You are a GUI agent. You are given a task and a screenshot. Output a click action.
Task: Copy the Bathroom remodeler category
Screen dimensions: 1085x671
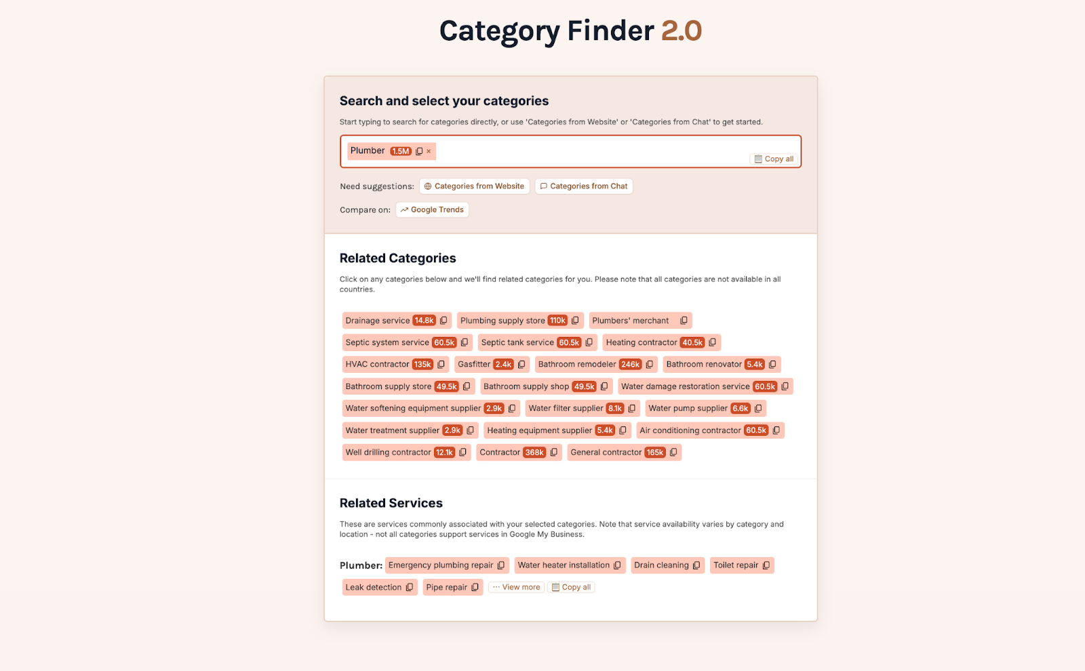(648, 364)
